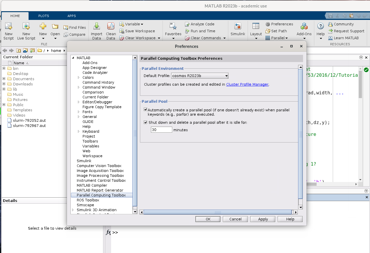Select ROS Toolbox preferences
This screenshot has height=253, width=370.
coord(88,200)
